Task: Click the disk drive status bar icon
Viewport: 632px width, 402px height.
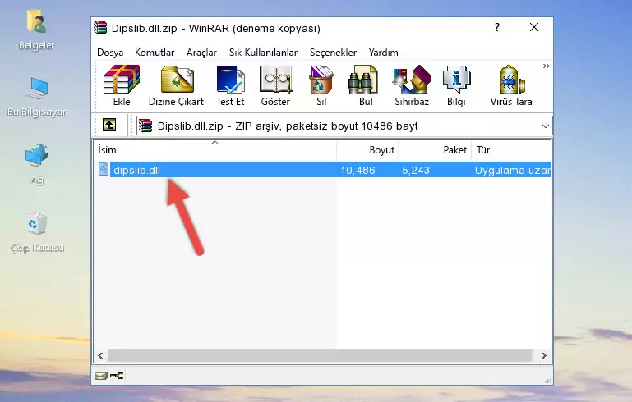Action: [101, 376]
